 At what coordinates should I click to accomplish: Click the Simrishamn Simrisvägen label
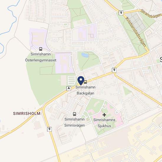point(75,122)
